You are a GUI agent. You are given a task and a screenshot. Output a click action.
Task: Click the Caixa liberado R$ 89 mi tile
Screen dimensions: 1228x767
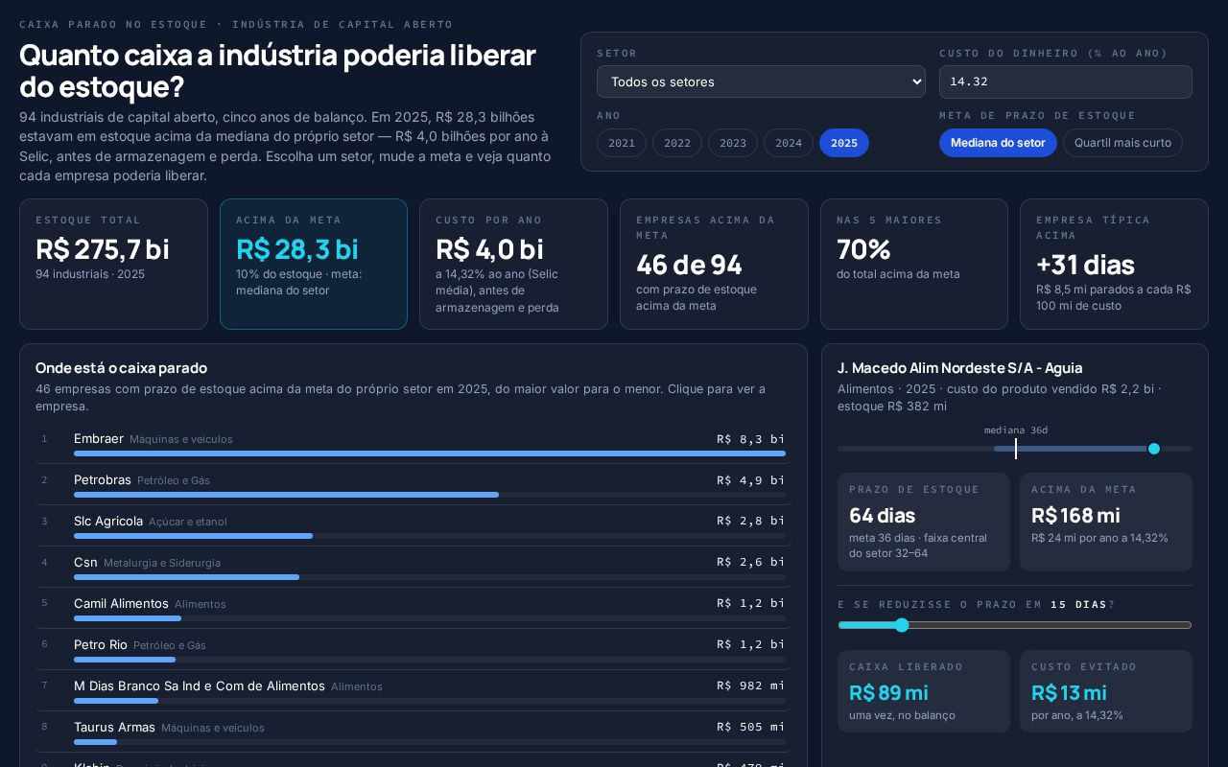[924, 691]
